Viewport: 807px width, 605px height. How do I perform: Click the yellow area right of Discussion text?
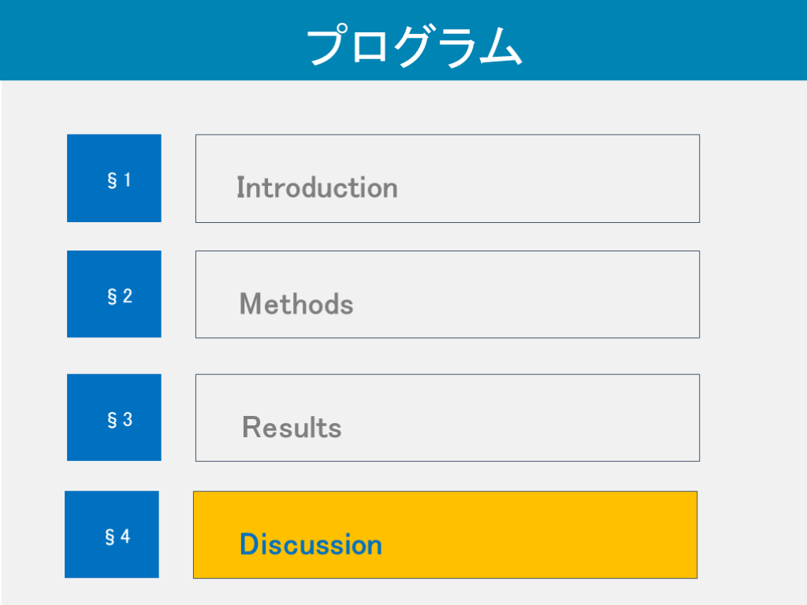click(552, 544)
